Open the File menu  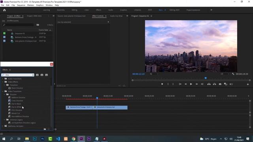2,5
